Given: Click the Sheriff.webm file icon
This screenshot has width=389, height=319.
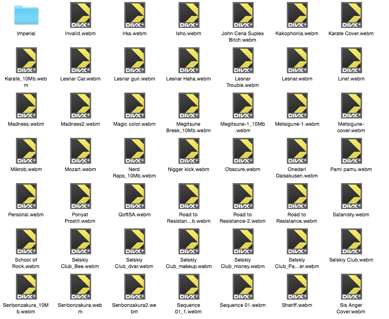Looking at the screenshot, I should click(297, 287).
